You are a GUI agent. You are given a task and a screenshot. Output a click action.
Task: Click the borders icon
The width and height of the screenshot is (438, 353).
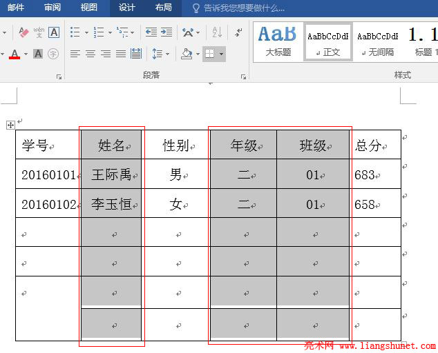[x=209, y=54]
